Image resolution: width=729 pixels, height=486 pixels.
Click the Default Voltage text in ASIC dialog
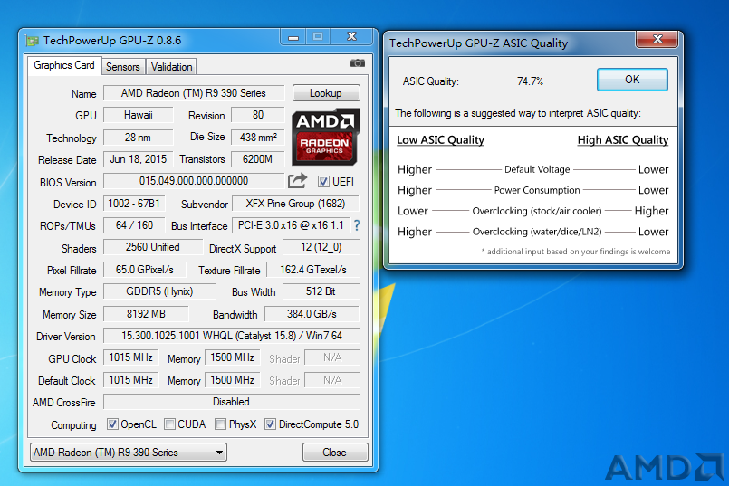pyautogui.click(x=537, y=169)
